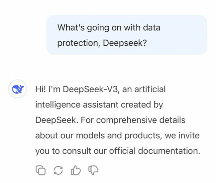Image resolution: width=216 pixels, height=183 pixels.
Task: Click the word "DeepSeek-V3" in reply
Action: click(x=91, y=89)
